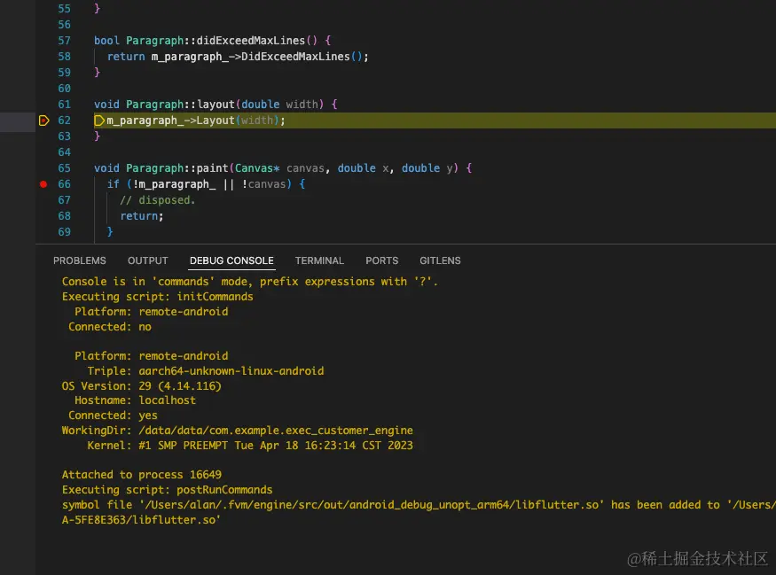Click line number 65 in the gutter

tap(65, 168)
